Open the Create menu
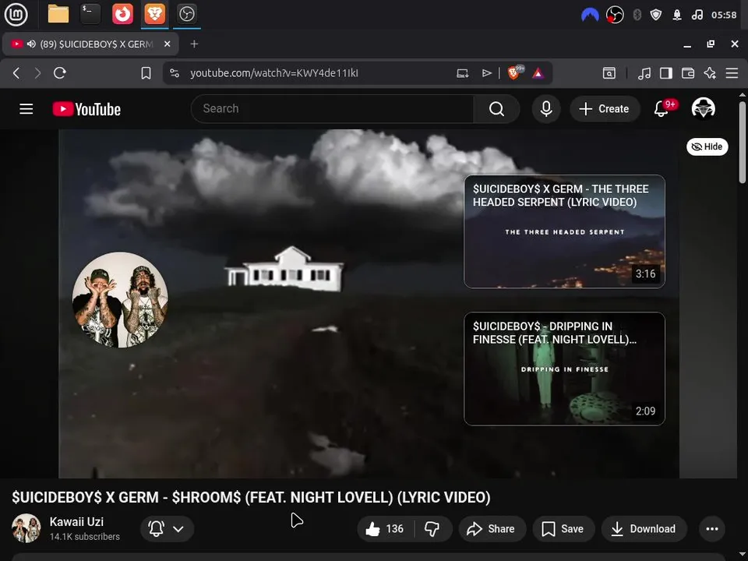 605,109
